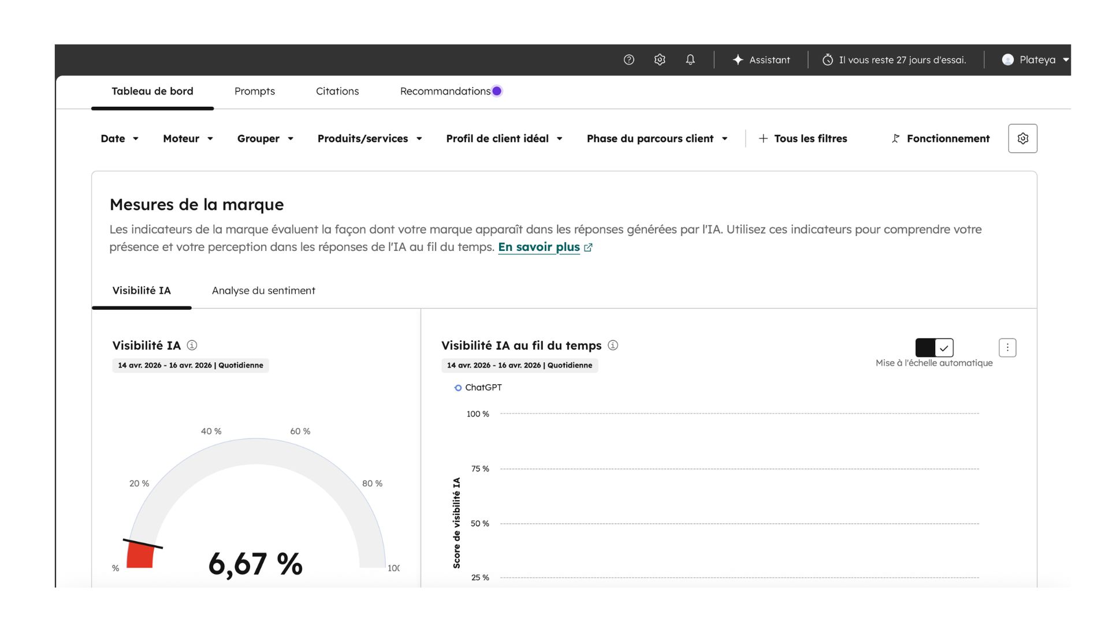Switch to the Citations tab
1109x623 pixels.
337,91
